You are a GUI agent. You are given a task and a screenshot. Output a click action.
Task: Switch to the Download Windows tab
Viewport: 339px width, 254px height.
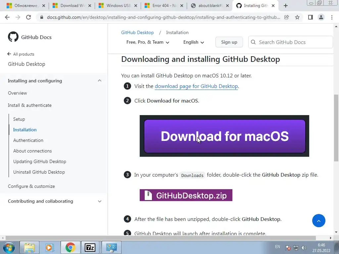[x=72, y=6]
